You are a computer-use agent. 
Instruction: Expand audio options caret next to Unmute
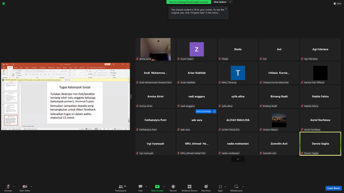14,187
